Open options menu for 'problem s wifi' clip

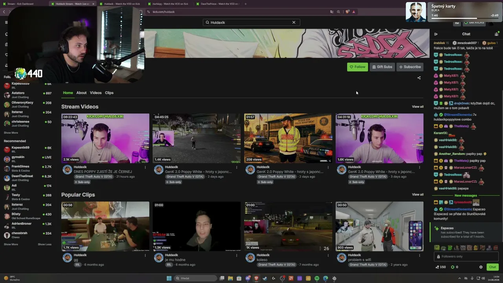[x=419, y=255]
